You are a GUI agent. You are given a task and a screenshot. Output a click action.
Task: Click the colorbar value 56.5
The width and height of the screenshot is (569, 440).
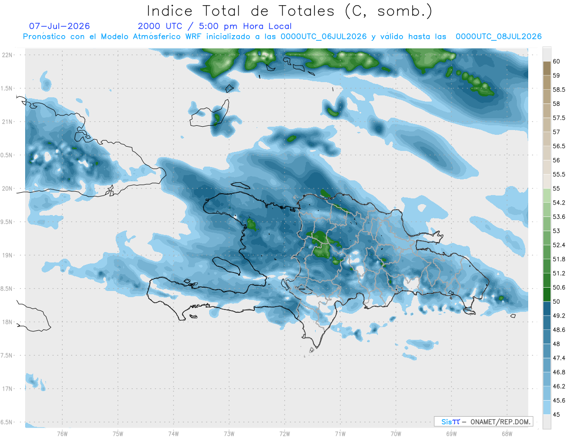559,146
